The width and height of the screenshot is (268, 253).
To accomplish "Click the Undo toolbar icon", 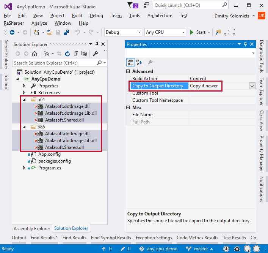I will (78, 32).
